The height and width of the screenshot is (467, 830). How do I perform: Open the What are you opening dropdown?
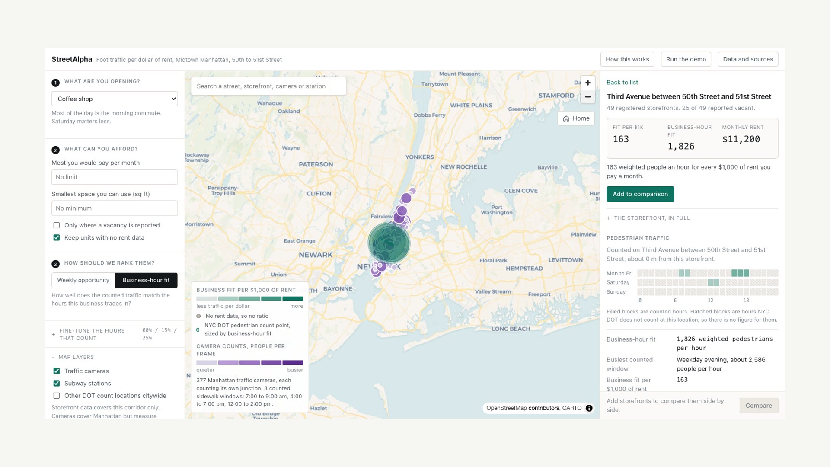pyautogui.click(x=115, y=99)
